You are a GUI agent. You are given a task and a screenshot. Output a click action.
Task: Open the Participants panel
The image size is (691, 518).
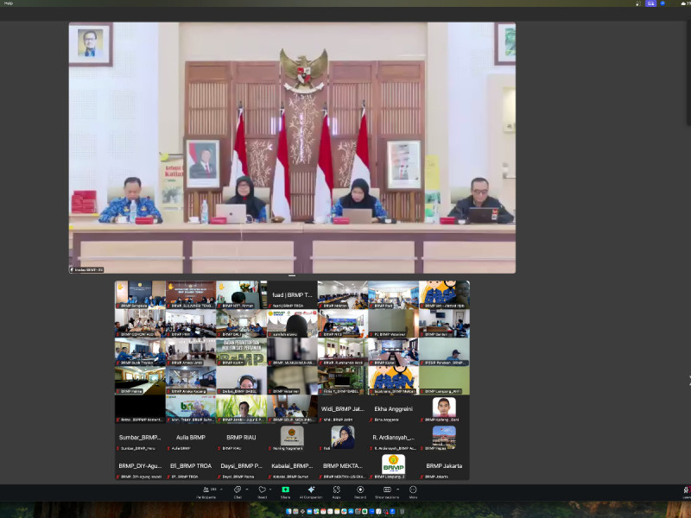(x=206, y=491)
